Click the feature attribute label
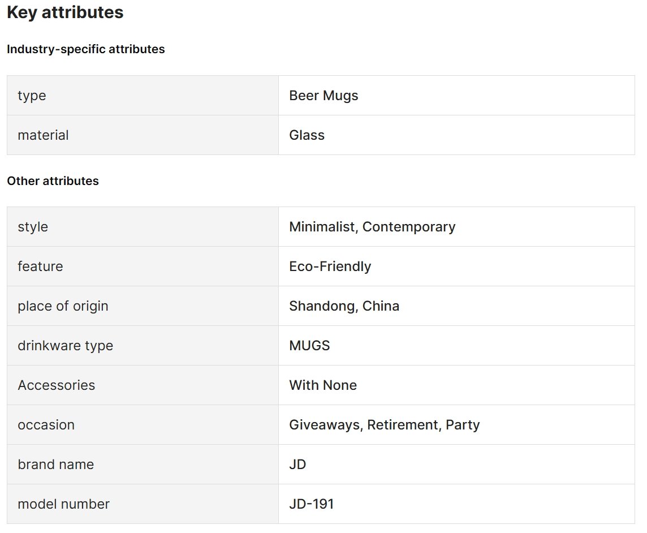The height and width of the screenshot is (533, 647). 40,266
